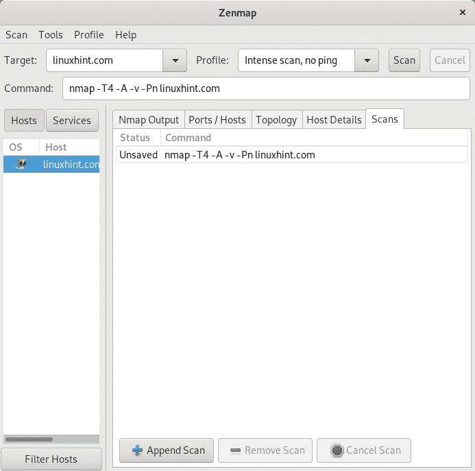Switch to the Host Details tab
This screenshot has width=475, height=471.
click(334, 120)
